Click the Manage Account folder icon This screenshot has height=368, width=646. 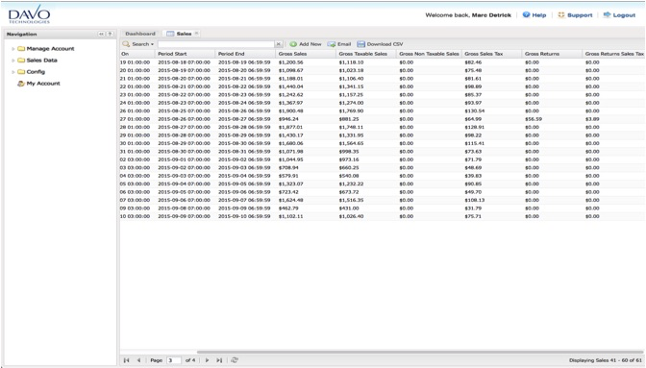click(x=21, y=49)
